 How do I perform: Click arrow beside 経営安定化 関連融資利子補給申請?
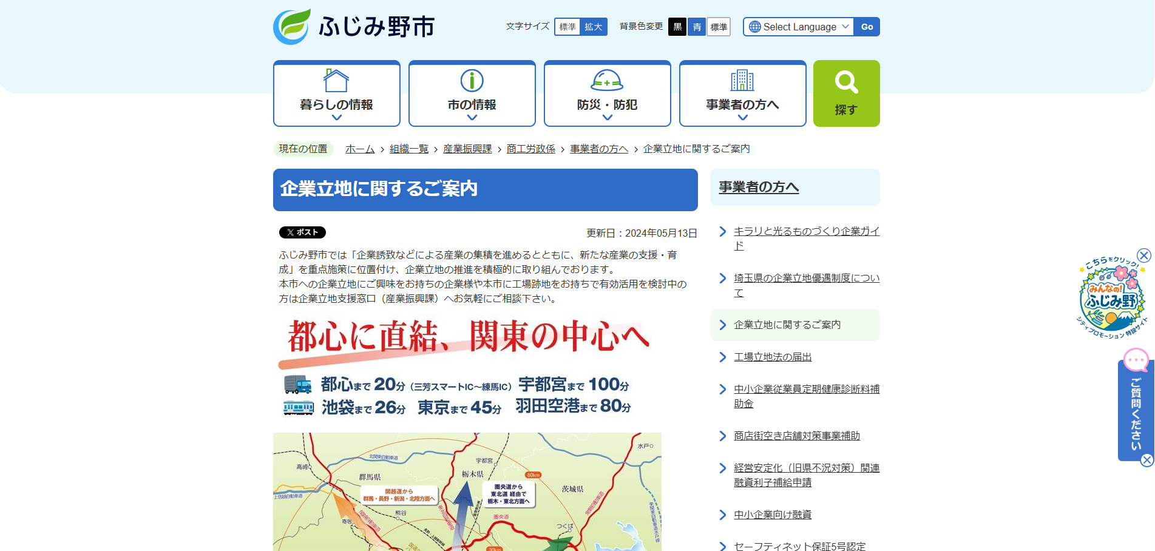722,468
